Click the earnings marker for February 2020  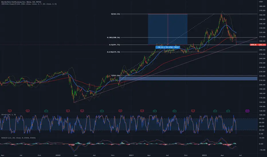click(x=68, y=111)
